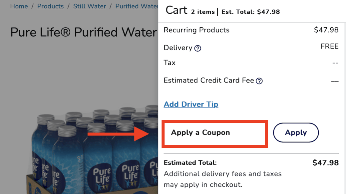Click the Cart heading
The image size is (346, 194).
click(176, 10)
